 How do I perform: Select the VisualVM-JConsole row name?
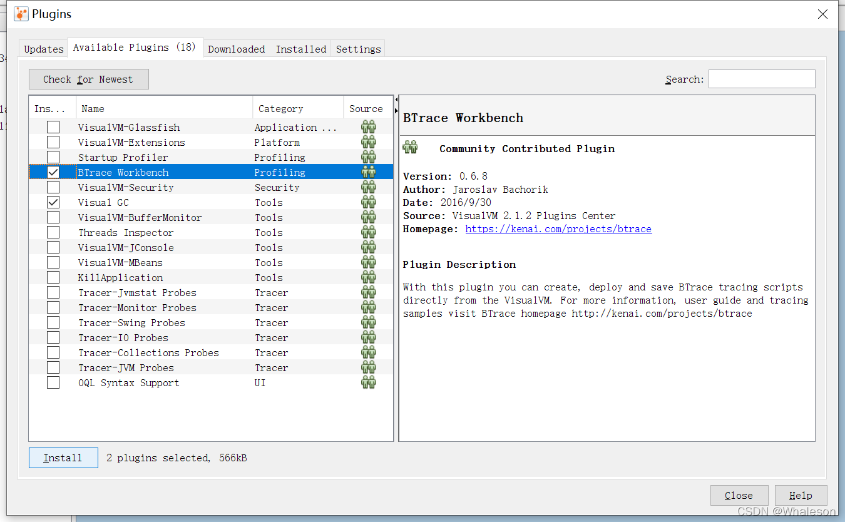coord(126,247)
